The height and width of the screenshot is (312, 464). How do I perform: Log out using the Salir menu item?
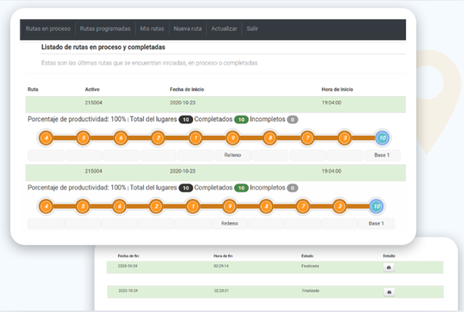coord(252,29)
